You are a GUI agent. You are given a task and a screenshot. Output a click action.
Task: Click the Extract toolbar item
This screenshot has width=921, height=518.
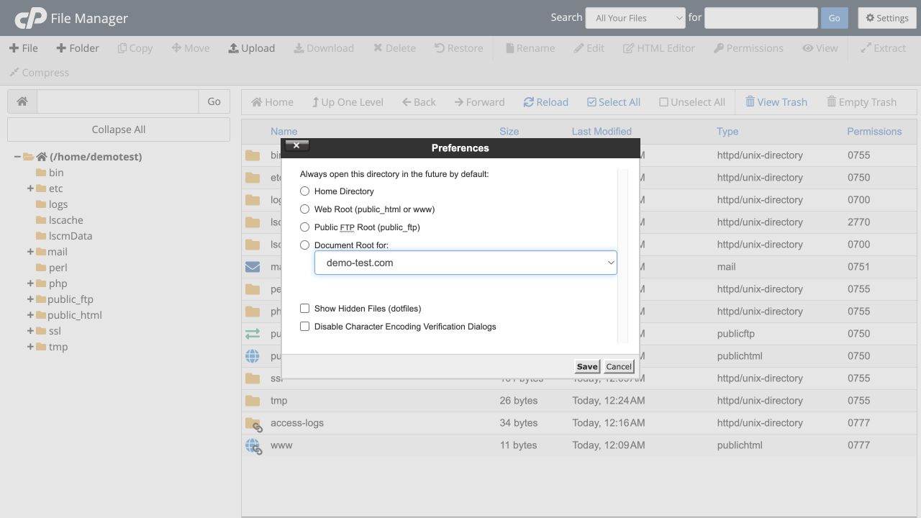click(x=884, y=48)
